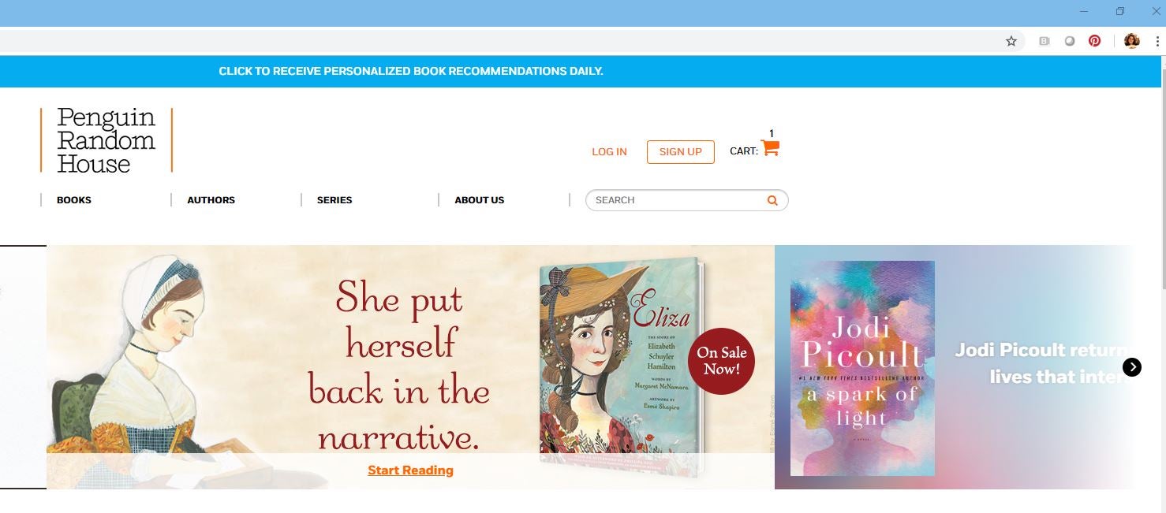This screenshot has width=1166, height=513.
Task: Focus the SEARCH input field
Action: (x=678, y=200)
